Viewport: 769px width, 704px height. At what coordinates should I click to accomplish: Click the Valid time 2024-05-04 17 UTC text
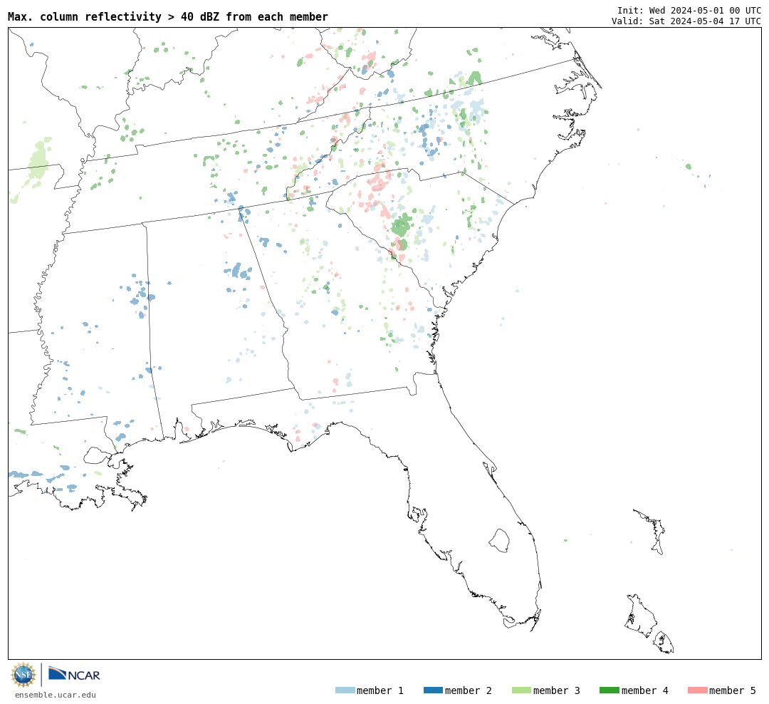[x=686, y=21]
